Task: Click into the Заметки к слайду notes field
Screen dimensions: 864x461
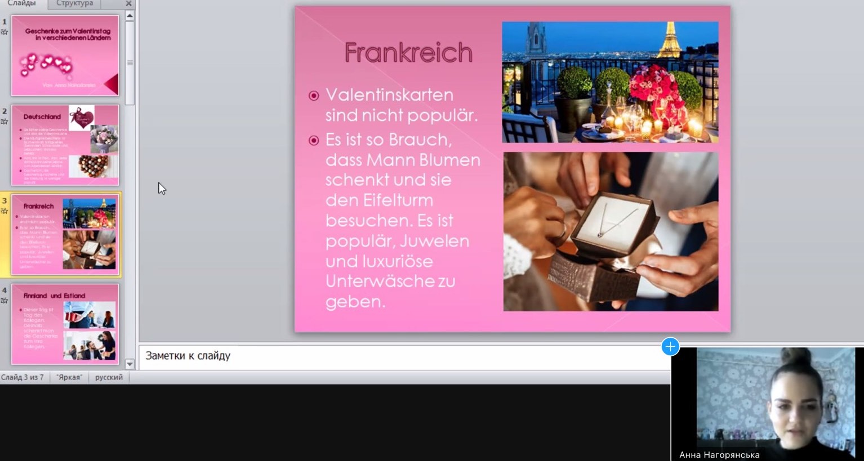Action: click(x=394, y=356)
